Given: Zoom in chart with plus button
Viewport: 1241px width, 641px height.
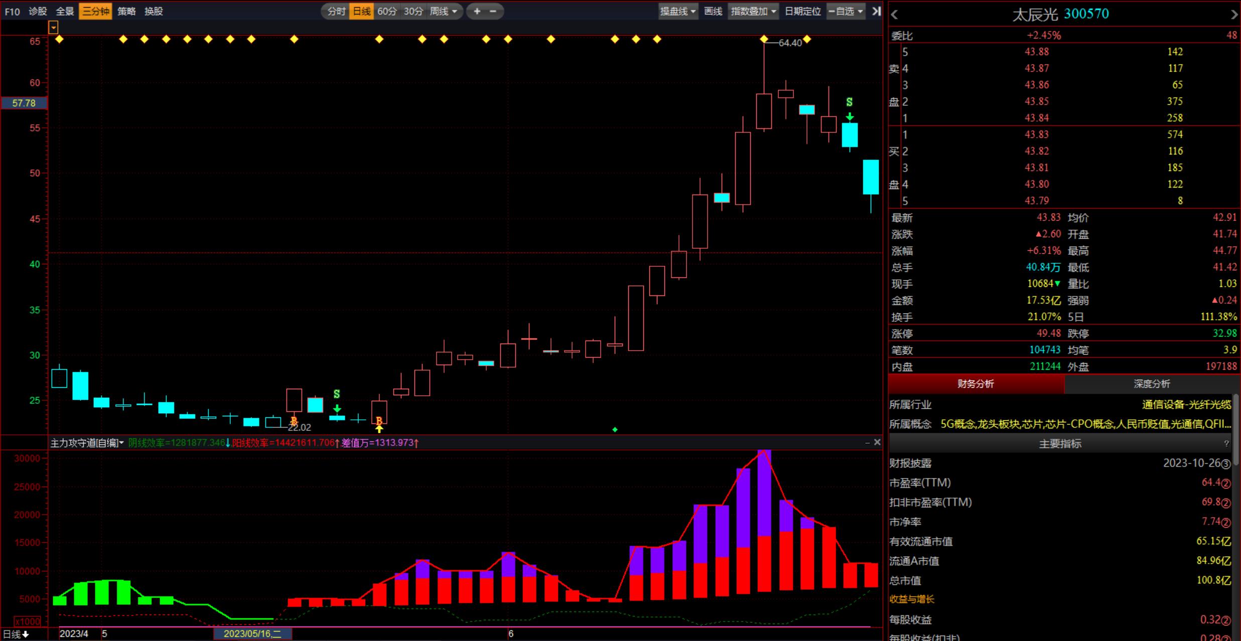Looking at the screenshot, I should point(477,11).
